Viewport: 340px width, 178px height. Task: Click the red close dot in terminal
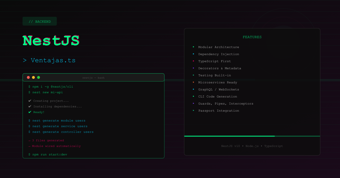click(x=28, y=77)
